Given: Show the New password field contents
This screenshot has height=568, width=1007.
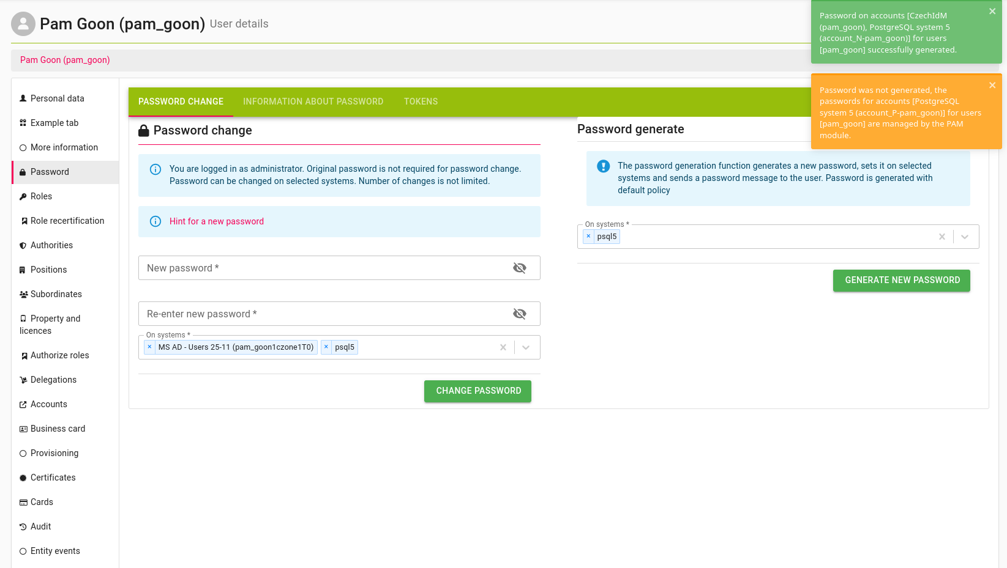Looking at the screenshot, I should [519, 268].
